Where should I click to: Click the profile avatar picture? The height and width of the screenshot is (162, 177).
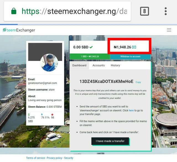pos(49,63)
